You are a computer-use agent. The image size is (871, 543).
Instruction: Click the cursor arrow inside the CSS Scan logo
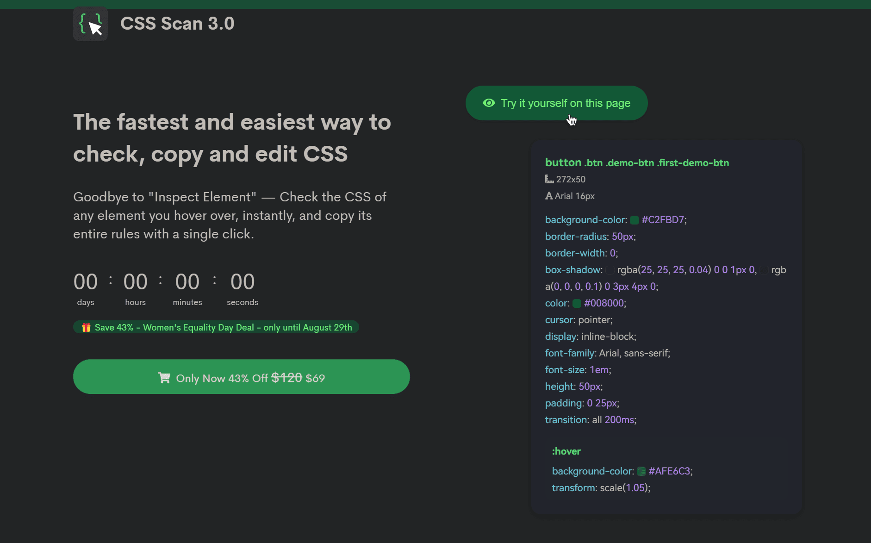coord(96,28)
